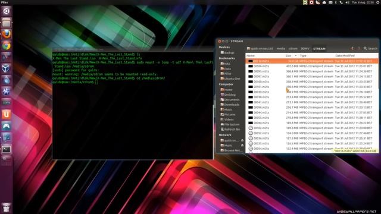The height and width of the screenshot is (214, 381).
Task: Launch Firefox from the dock
Action: pos(7,34)
